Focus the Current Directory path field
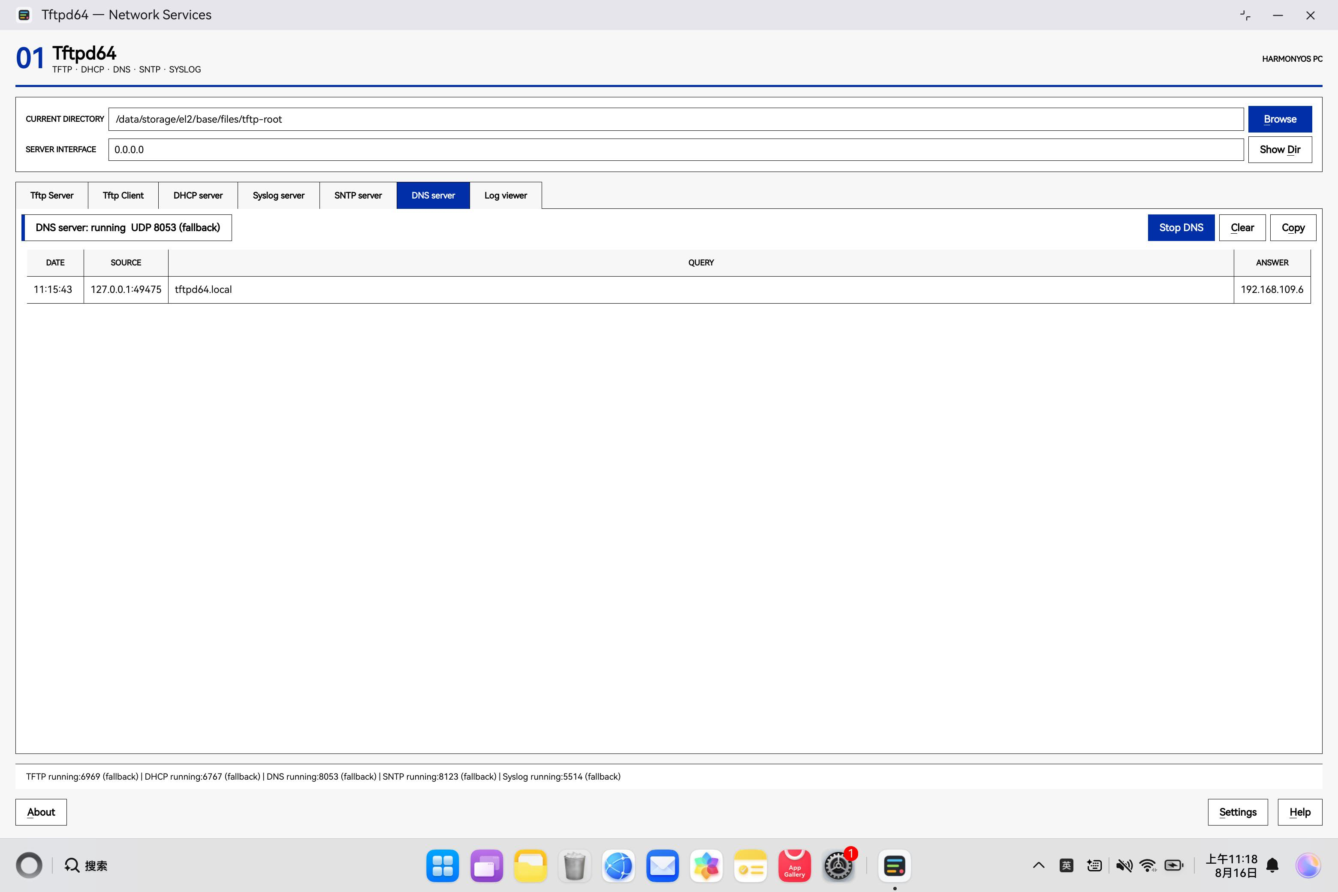This screenshot has width=1338, height=892. pos(676,119)
